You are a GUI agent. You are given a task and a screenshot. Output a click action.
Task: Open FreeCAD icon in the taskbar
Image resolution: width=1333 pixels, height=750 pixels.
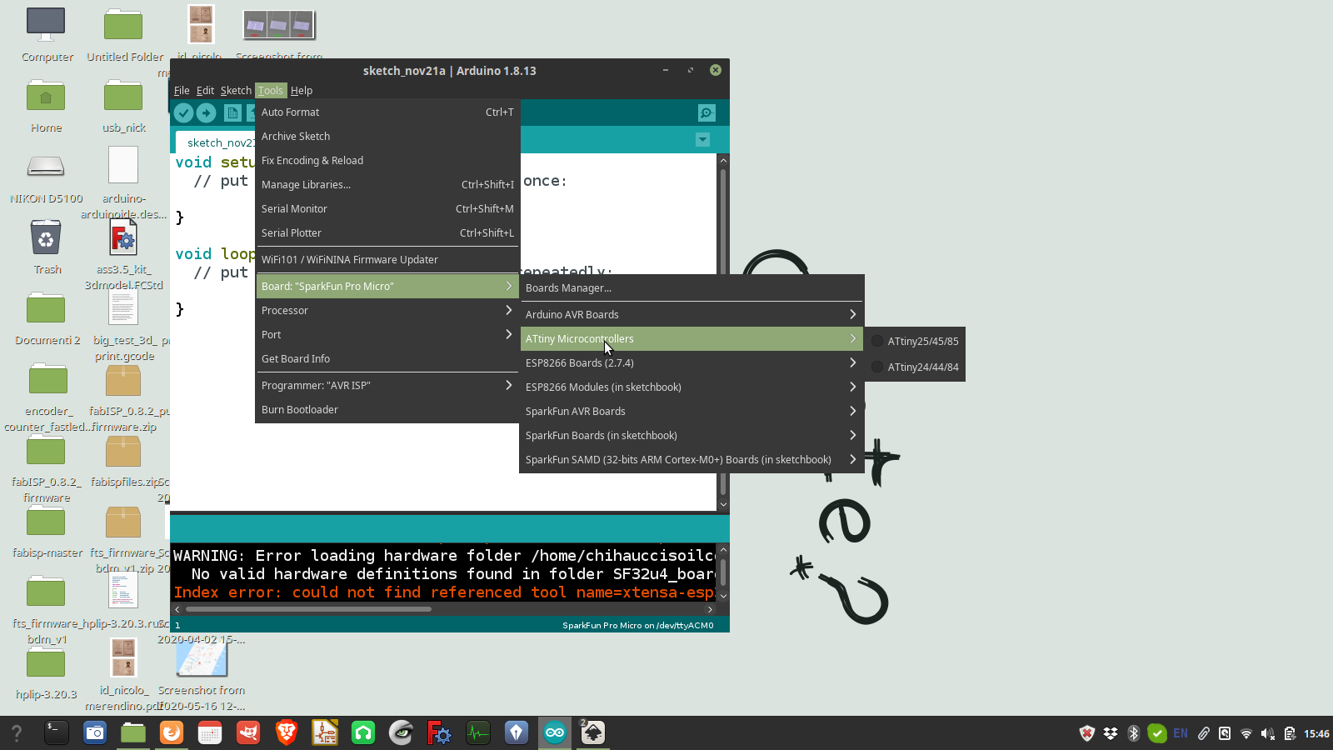[x=439, y=732]
